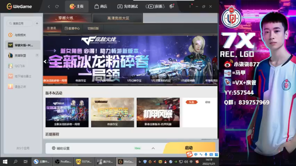Open the network tray icon
Image resolution: width=296 pixels, height=166 pixels.
click(x=181, y=162)
